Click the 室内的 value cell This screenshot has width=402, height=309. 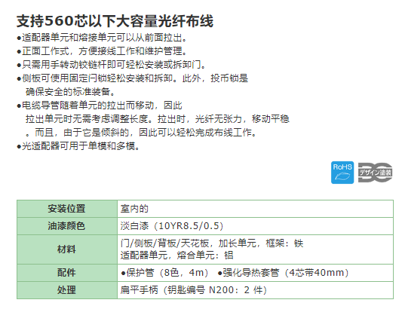(x=255, y=209)
